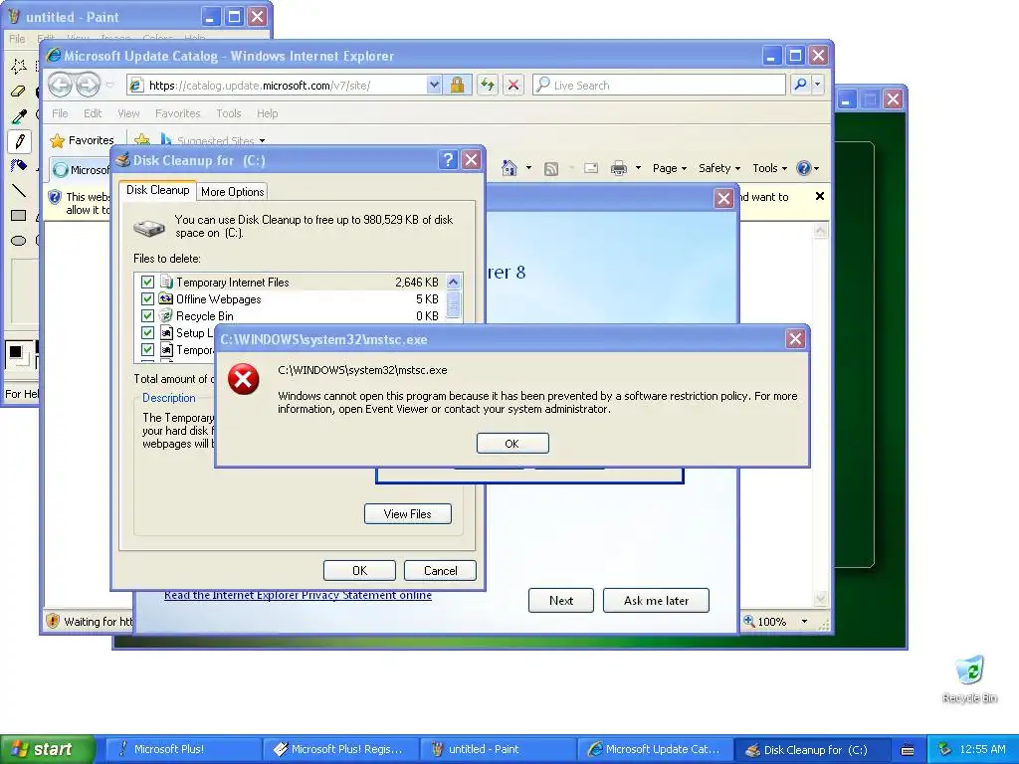Select the Disk Cleanup tab

[x=158, y=190]
